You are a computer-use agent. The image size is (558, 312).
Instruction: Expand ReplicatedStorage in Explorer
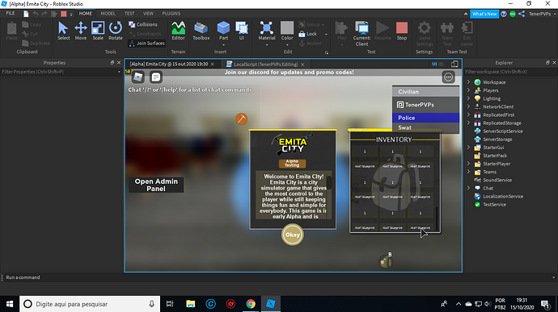pyautogui.click(x=469, y=123)
